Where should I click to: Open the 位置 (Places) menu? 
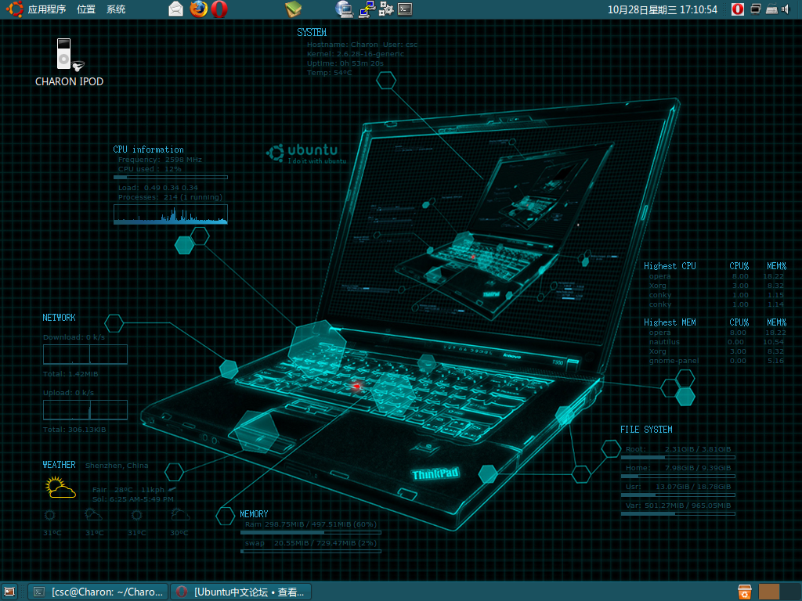click(86, 9)
